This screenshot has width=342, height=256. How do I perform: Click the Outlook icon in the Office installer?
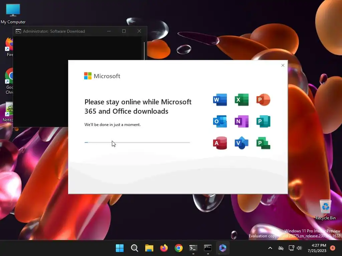(x=220, y=121)
